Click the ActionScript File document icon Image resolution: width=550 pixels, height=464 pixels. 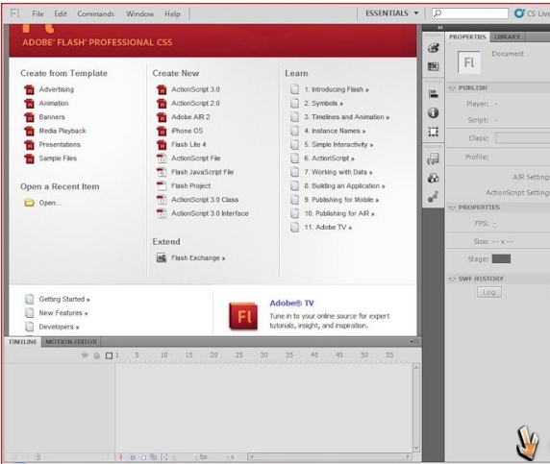[162, 159]
